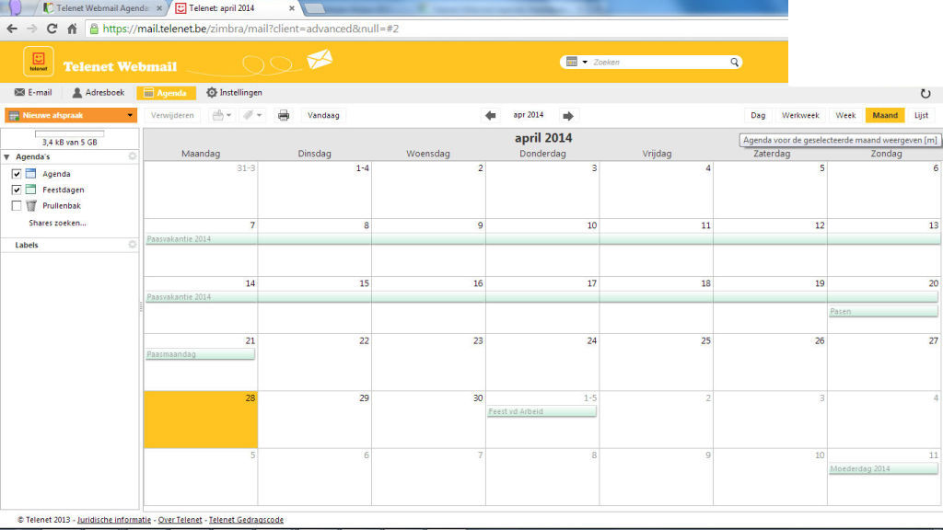Click the browser home icon
943x530 pixels.
coord(72,29)
